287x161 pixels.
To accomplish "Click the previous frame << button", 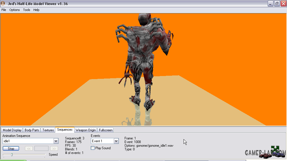I will [29, 149].
